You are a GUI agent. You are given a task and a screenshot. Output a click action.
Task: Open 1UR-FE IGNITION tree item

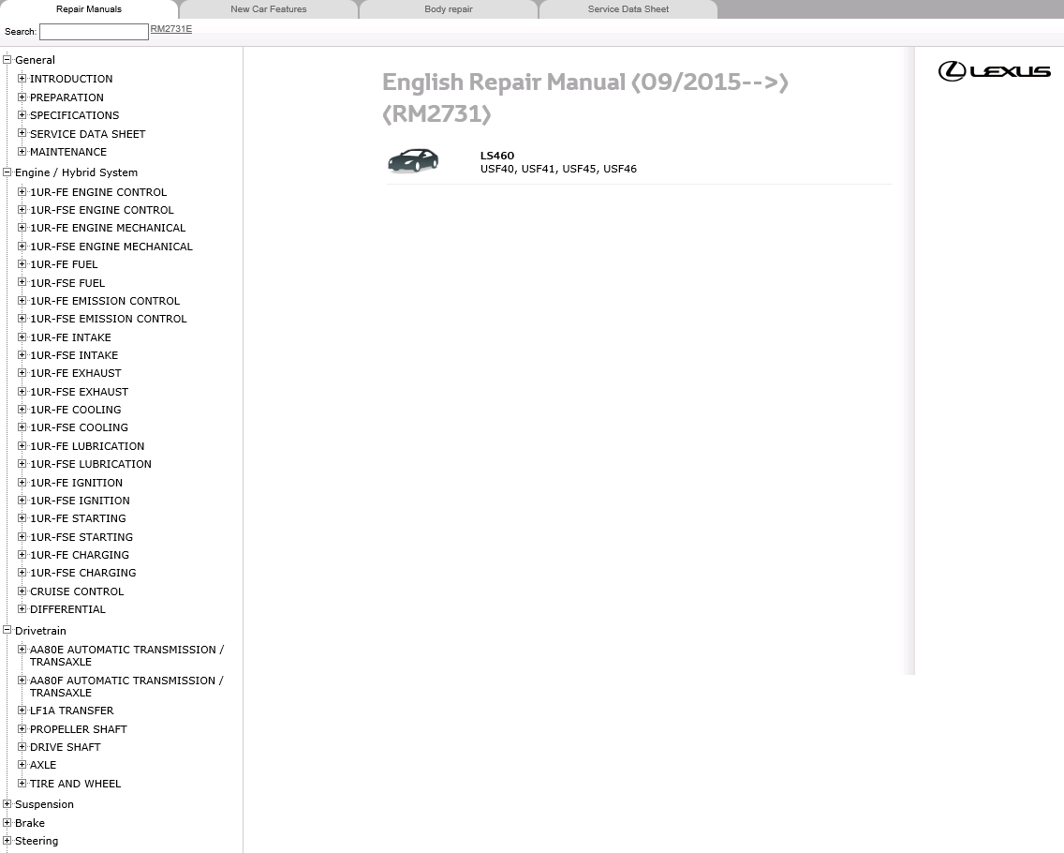point(76,483)
